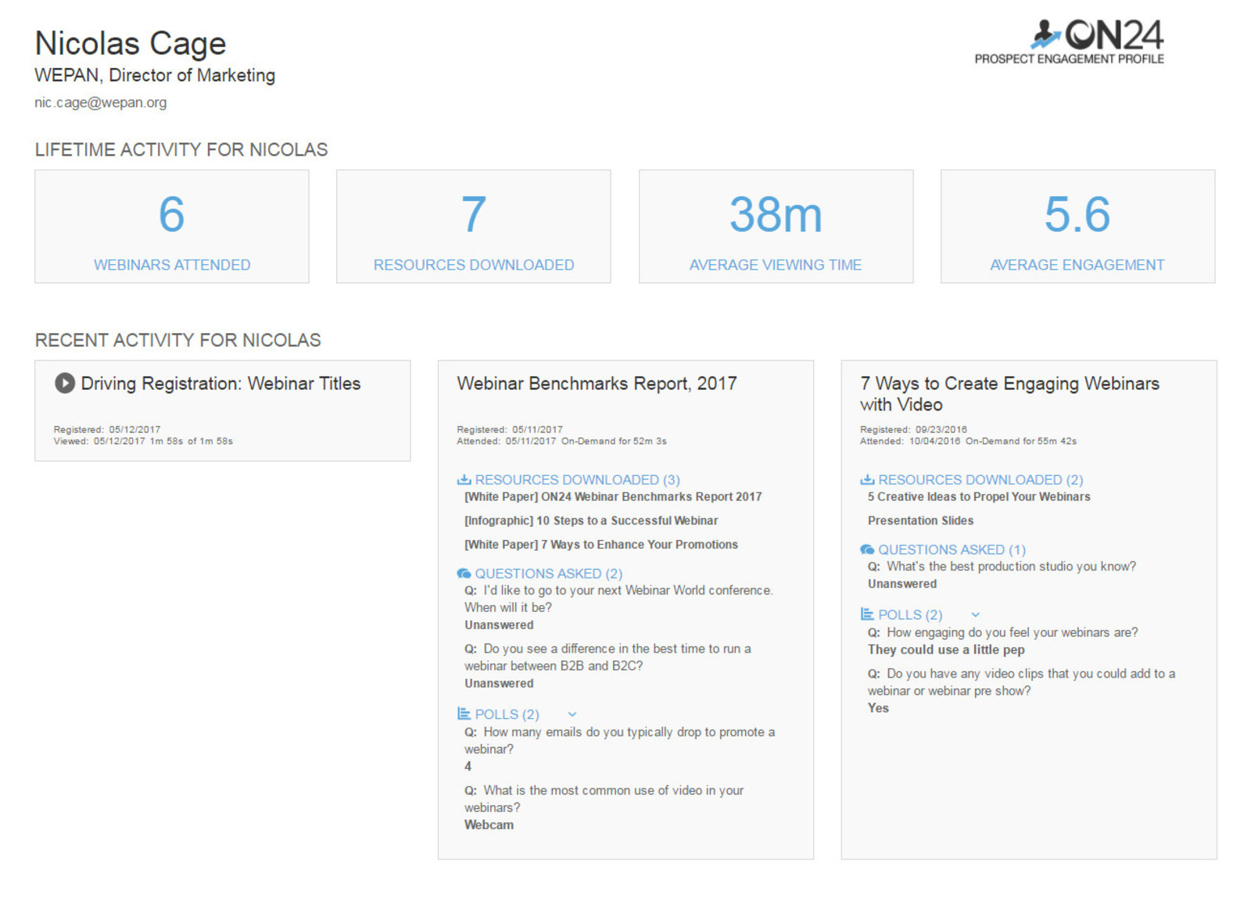Screen dimensions: 1251x923
Task: Open the Presentation Slides resource
Action: tap(920, 521)
